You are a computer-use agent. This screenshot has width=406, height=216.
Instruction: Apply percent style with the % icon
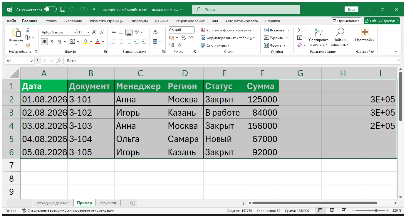[184, 38]
